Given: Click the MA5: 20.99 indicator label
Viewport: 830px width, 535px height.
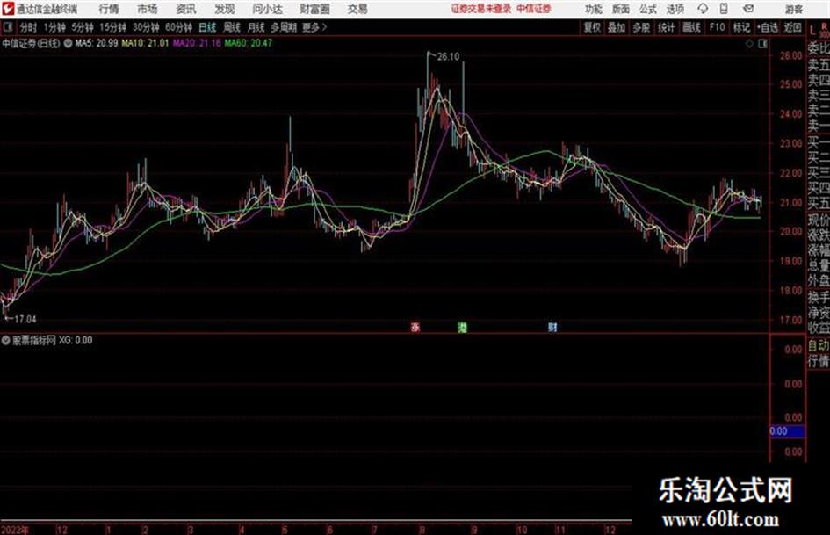Looking at the screenshot, I should 97,43.
